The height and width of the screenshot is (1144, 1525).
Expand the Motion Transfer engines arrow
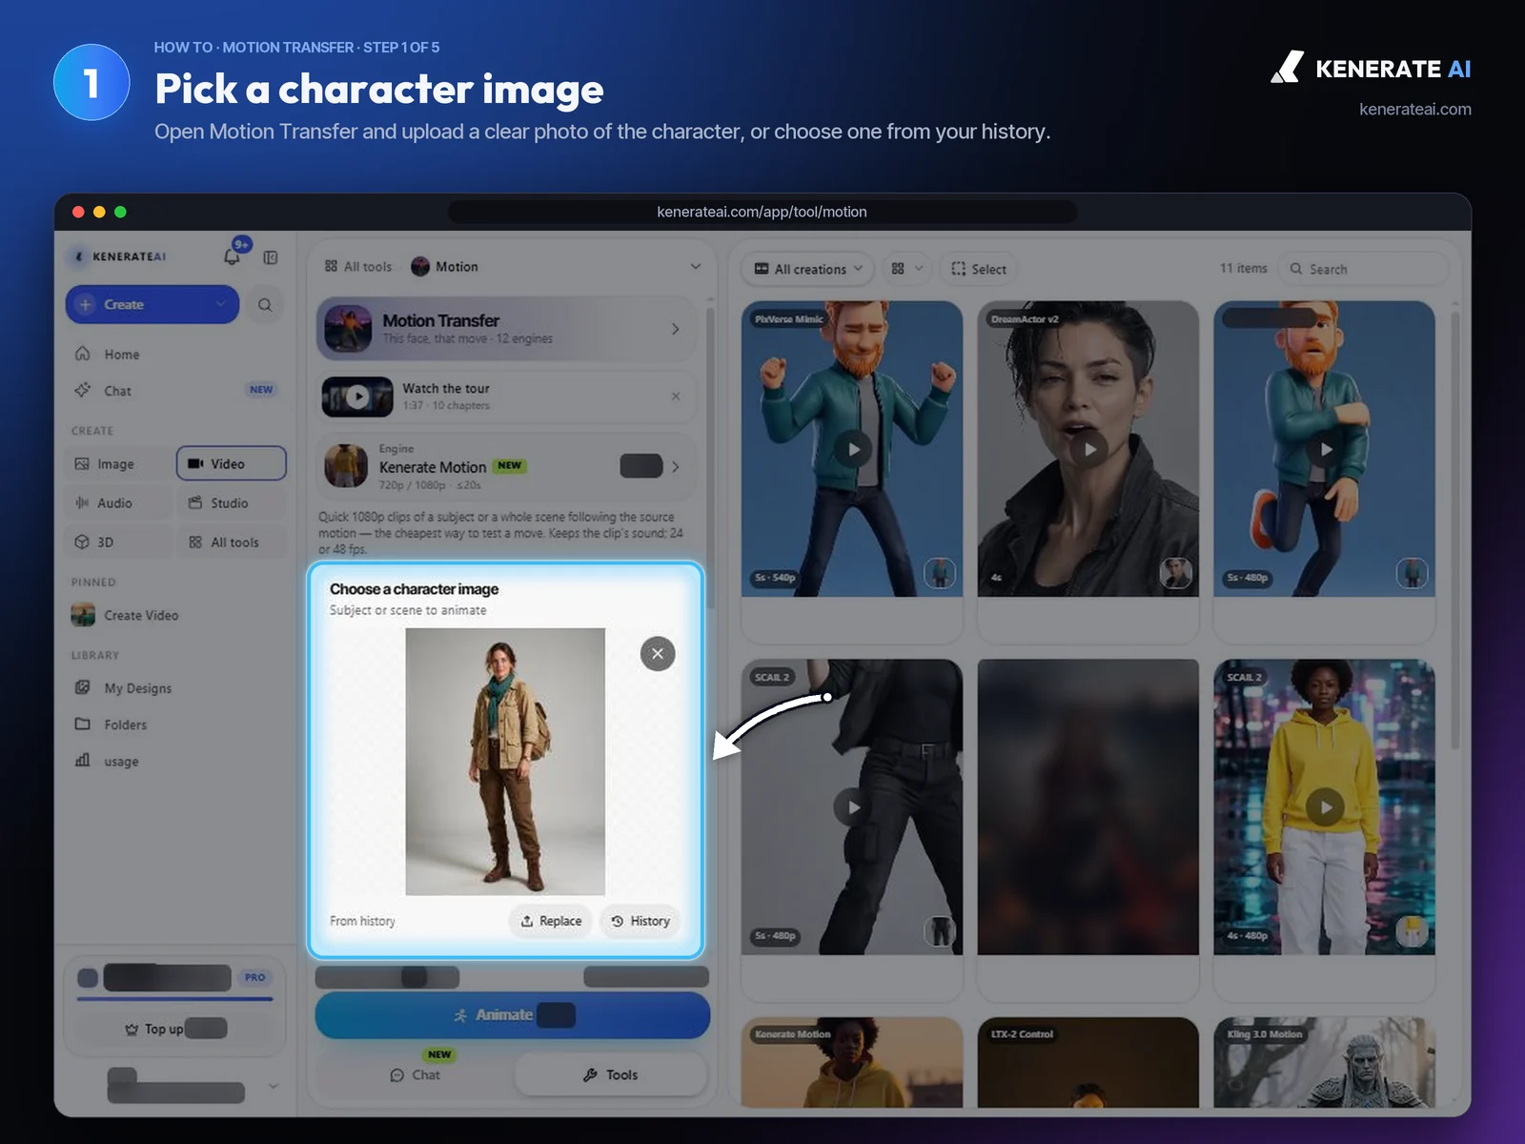tap(676, 329)
